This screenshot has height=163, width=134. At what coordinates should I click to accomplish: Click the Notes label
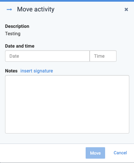click(x=11, y=71)
